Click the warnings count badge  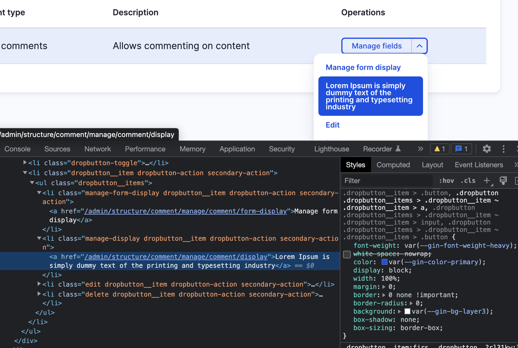[x=440, y=149]
